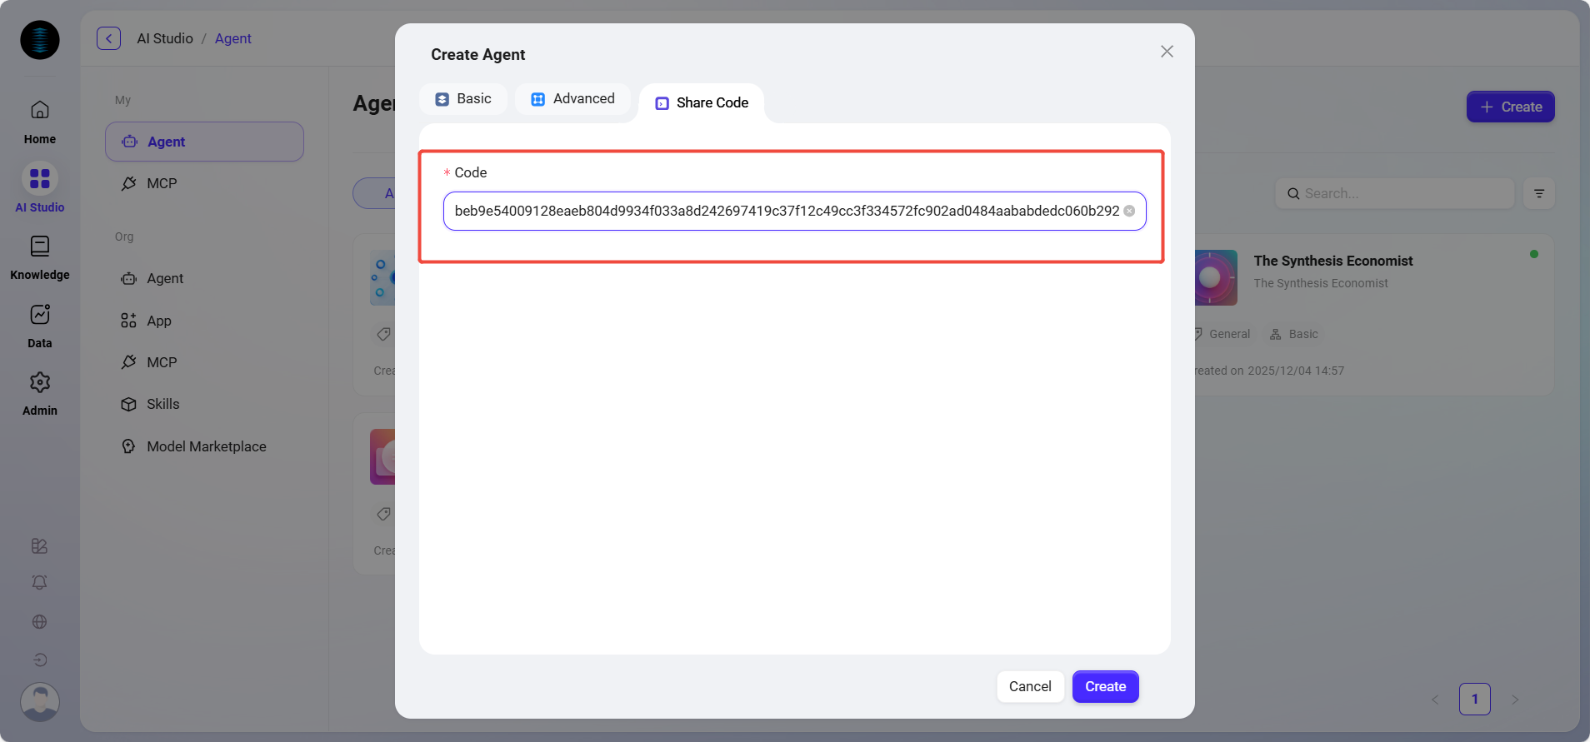
Task: Open the Data section
Action: 40,326
